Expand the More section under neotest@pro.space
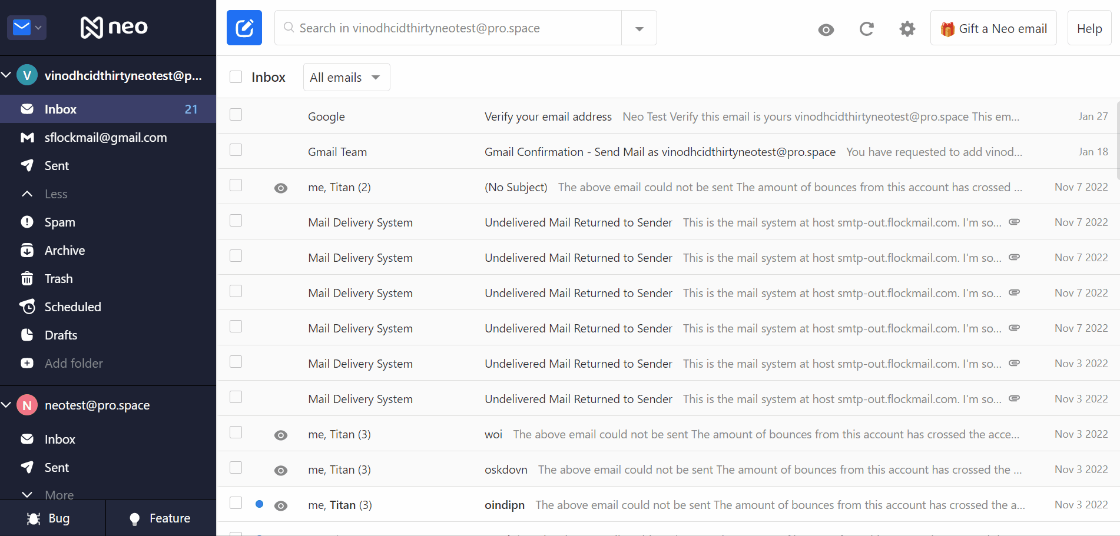The image size is (1120, 536). point(59,495)
